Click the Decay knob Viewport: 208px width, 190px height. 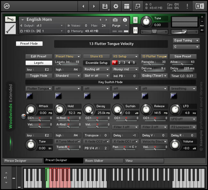(88, 110)
